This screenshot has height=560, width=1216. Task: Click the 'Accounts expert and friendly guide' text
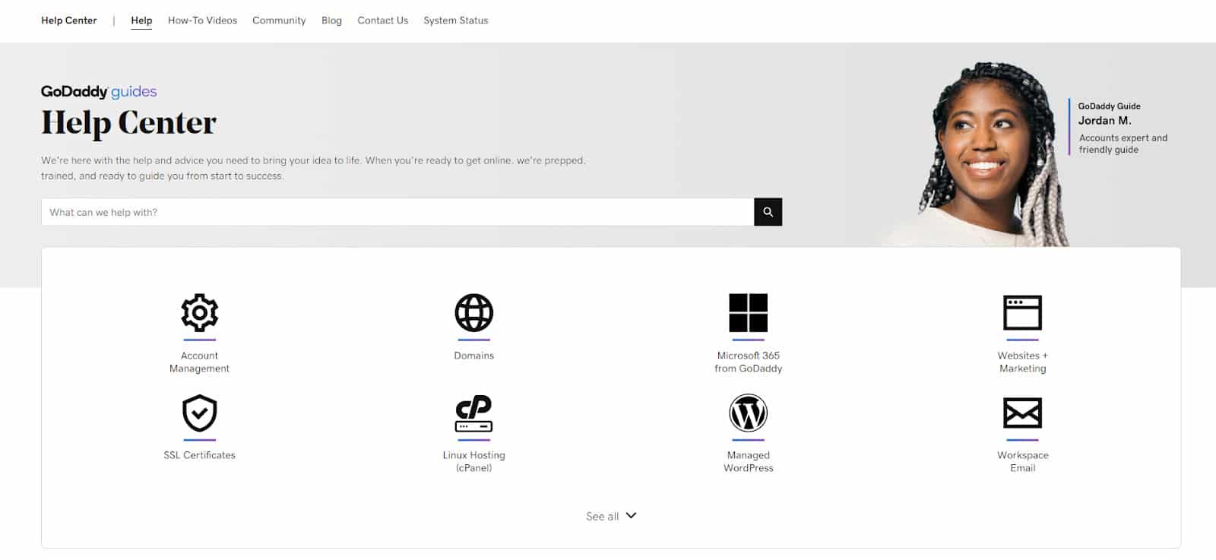(x=1123, y=144)
